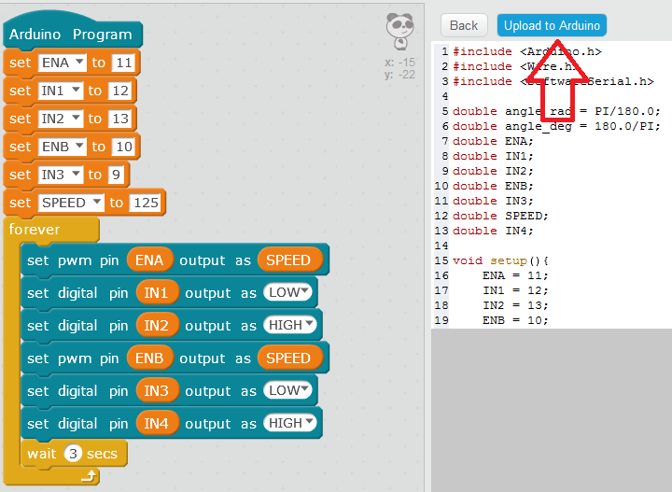Open the LOW dropdown on IN3 pin block
This screenshot has height=492, width=672.
click(288, 390)
